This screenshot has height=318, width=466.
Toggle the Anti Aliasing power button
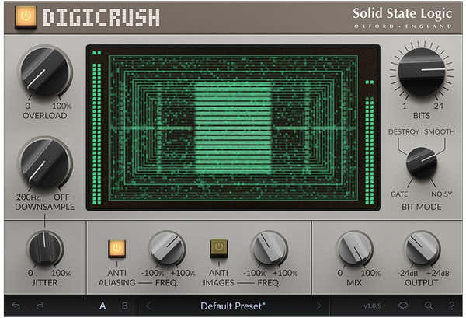116,248
